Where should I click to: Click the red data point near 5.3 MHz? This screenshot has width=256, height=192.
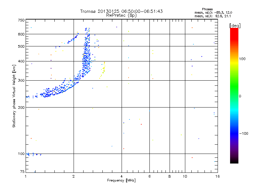tap(141, 124)
